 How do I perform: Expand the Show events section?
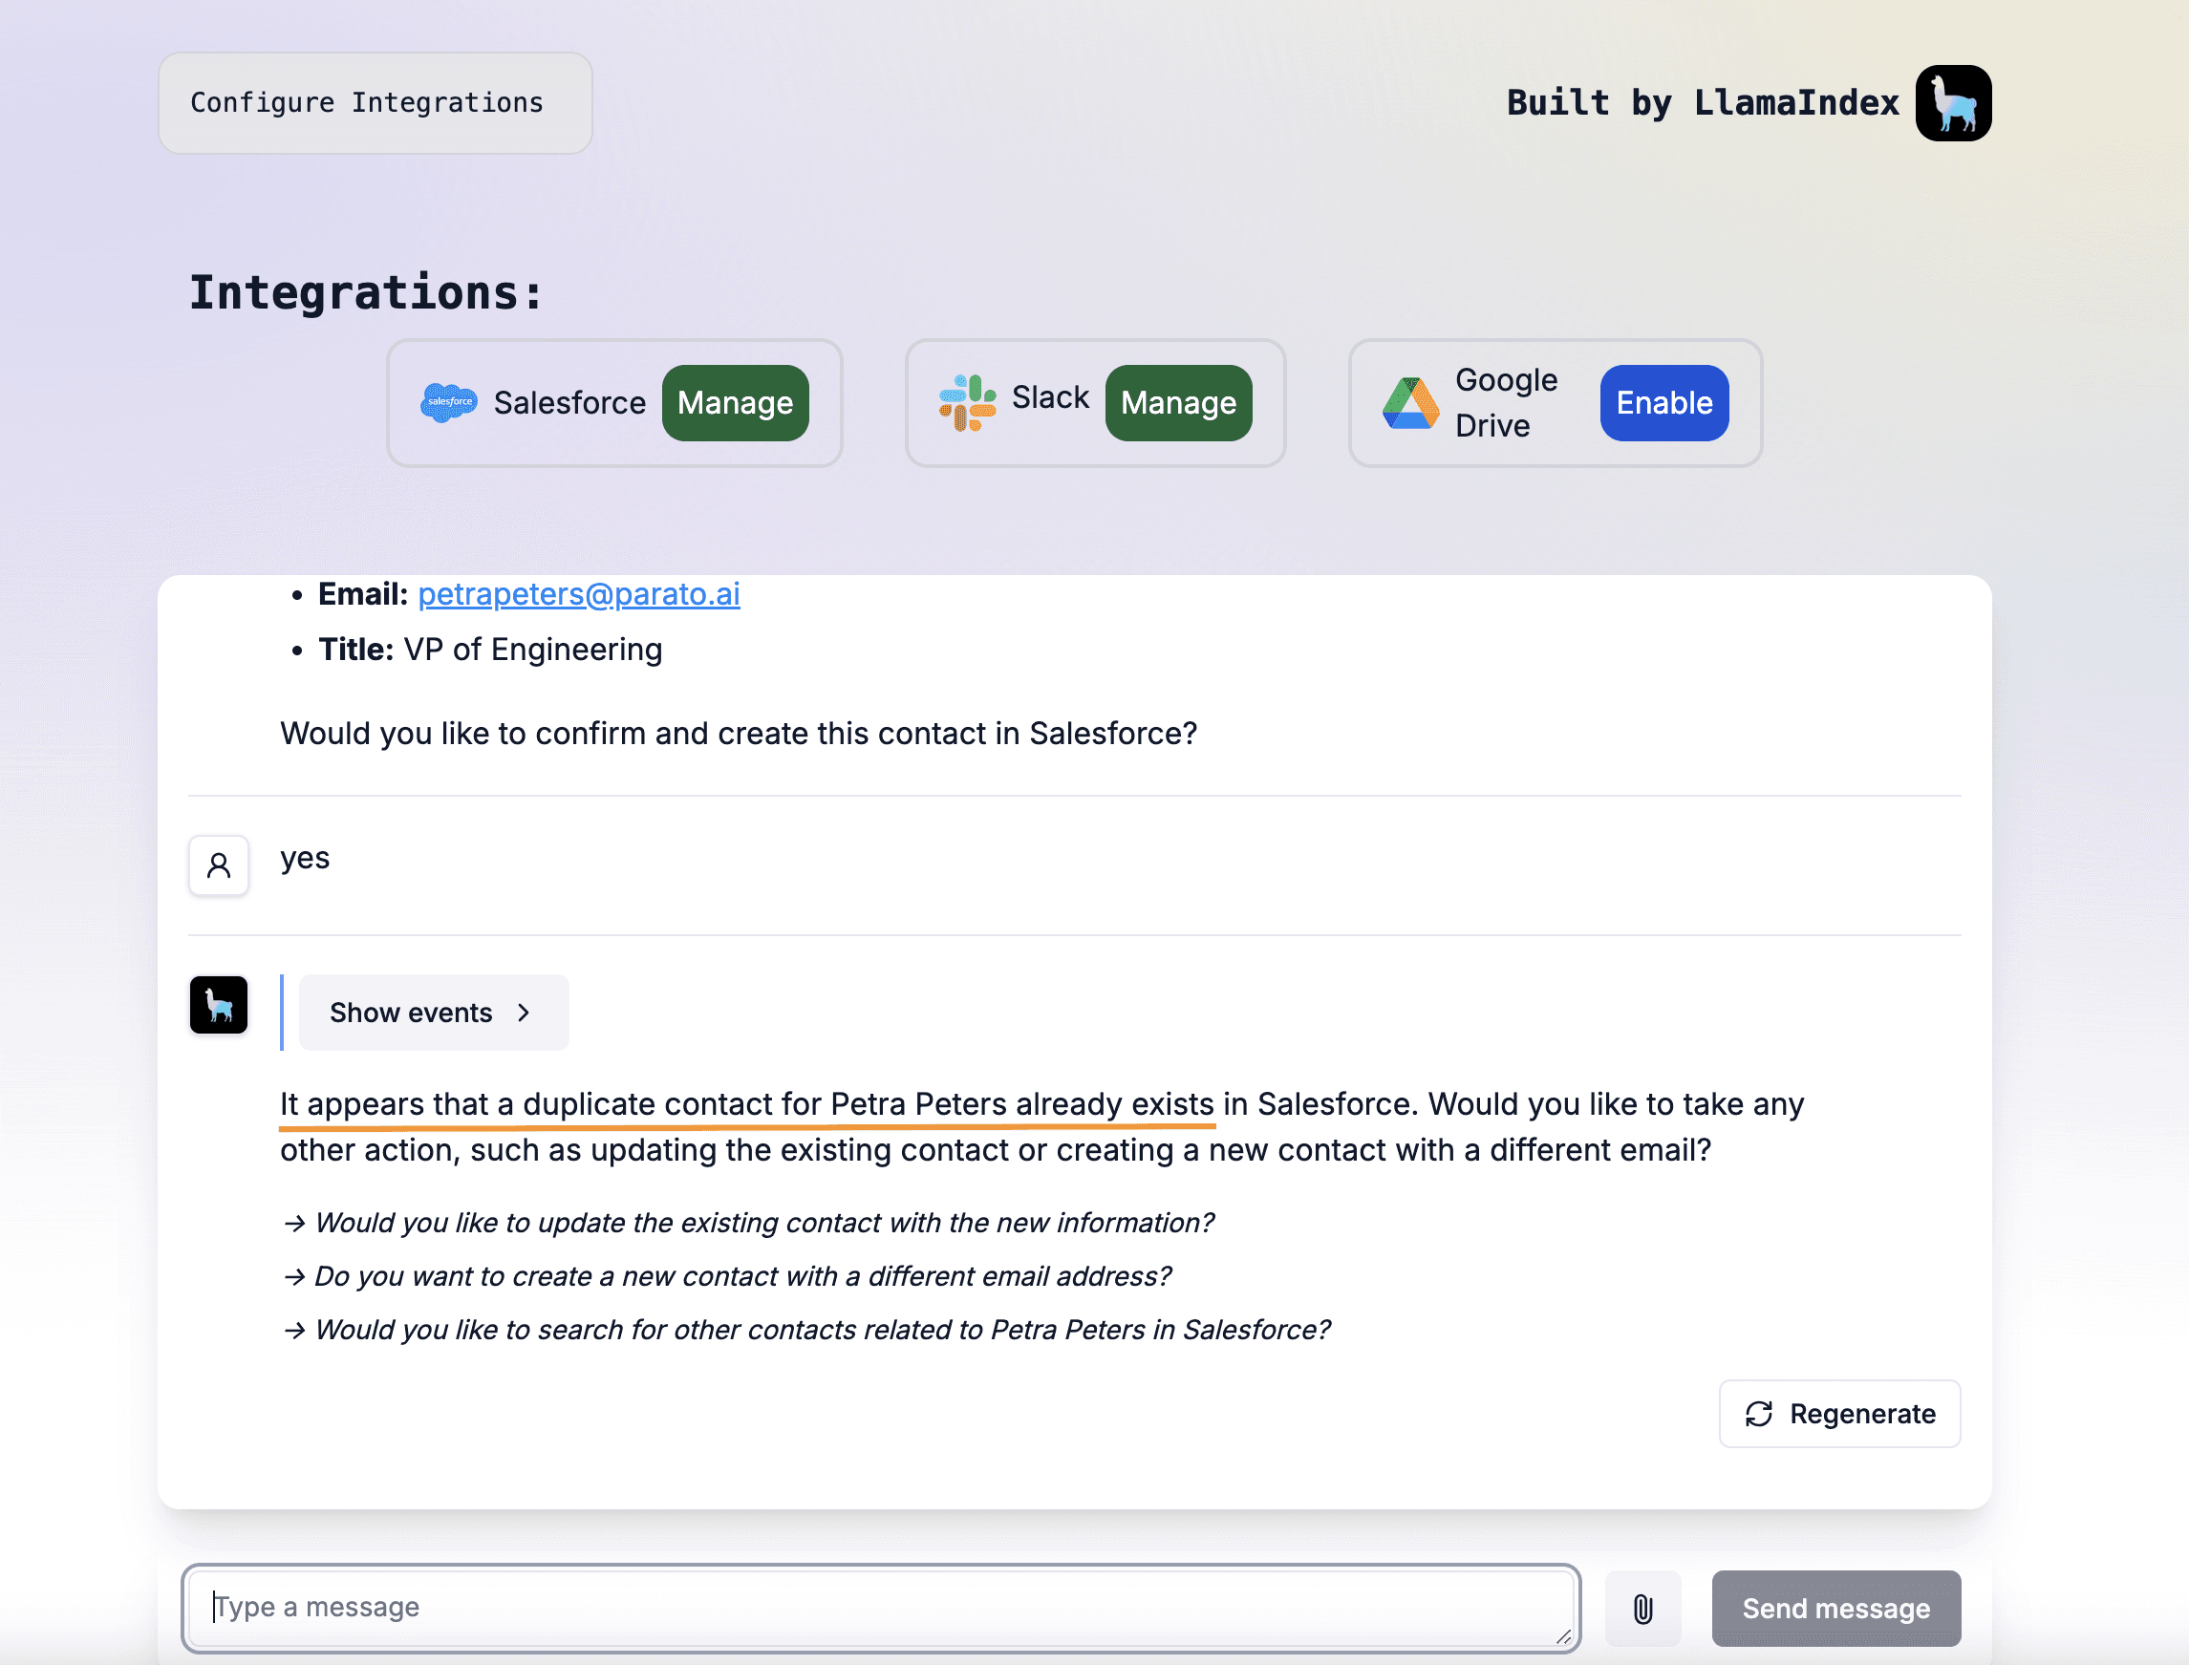pos(433,1012)
